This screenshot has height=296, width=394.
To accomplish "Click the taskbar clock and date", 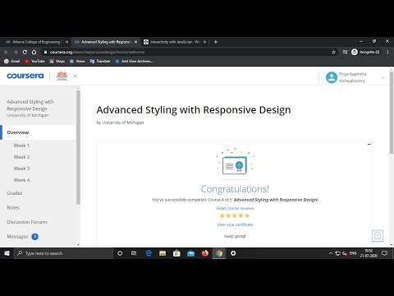I will (369, 253).
